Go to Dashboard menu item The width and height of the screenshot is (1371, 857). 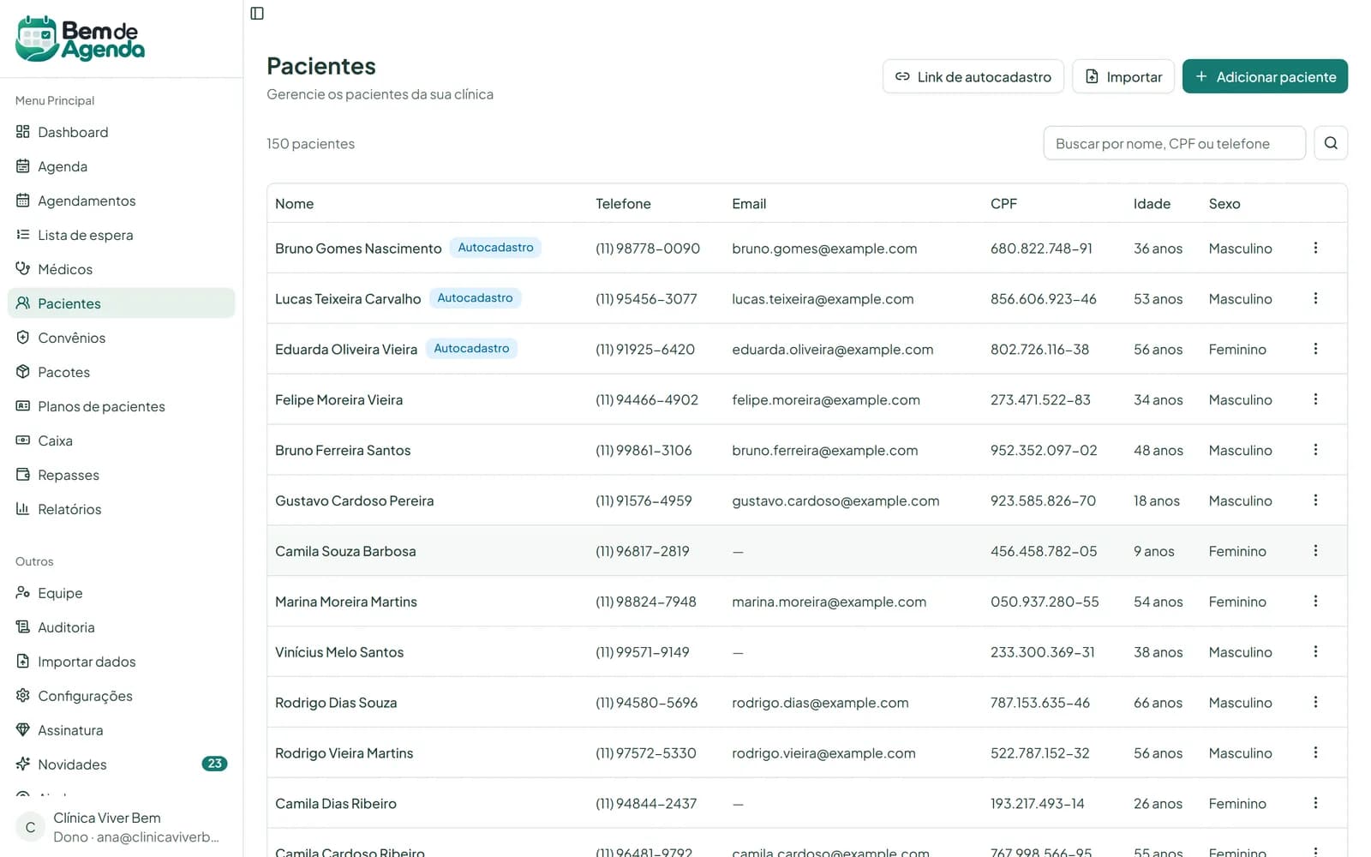[121, 132]
